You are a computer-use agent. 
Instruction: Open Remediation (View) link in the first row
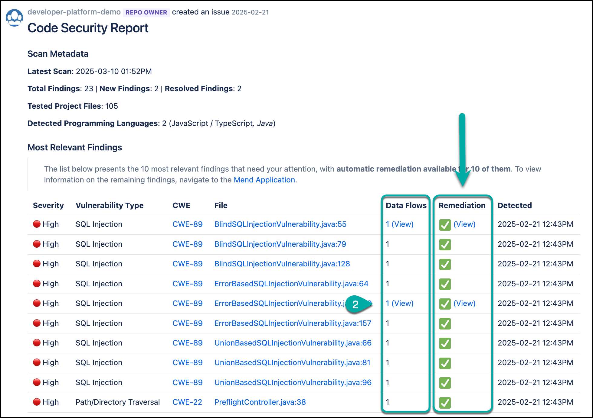pos(464,224)
